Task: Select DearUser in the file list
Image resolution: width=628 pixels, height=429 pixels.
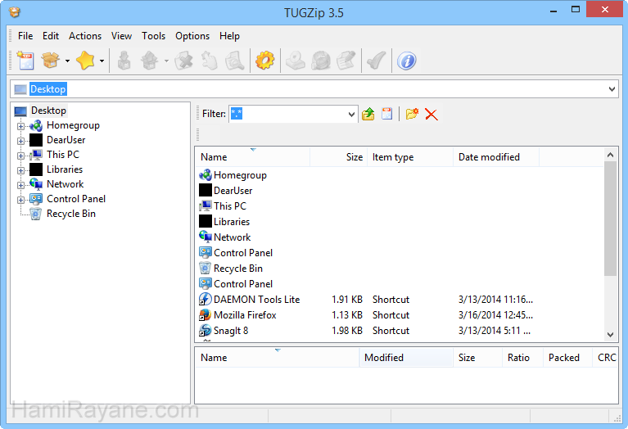Action: coord(233,191)
